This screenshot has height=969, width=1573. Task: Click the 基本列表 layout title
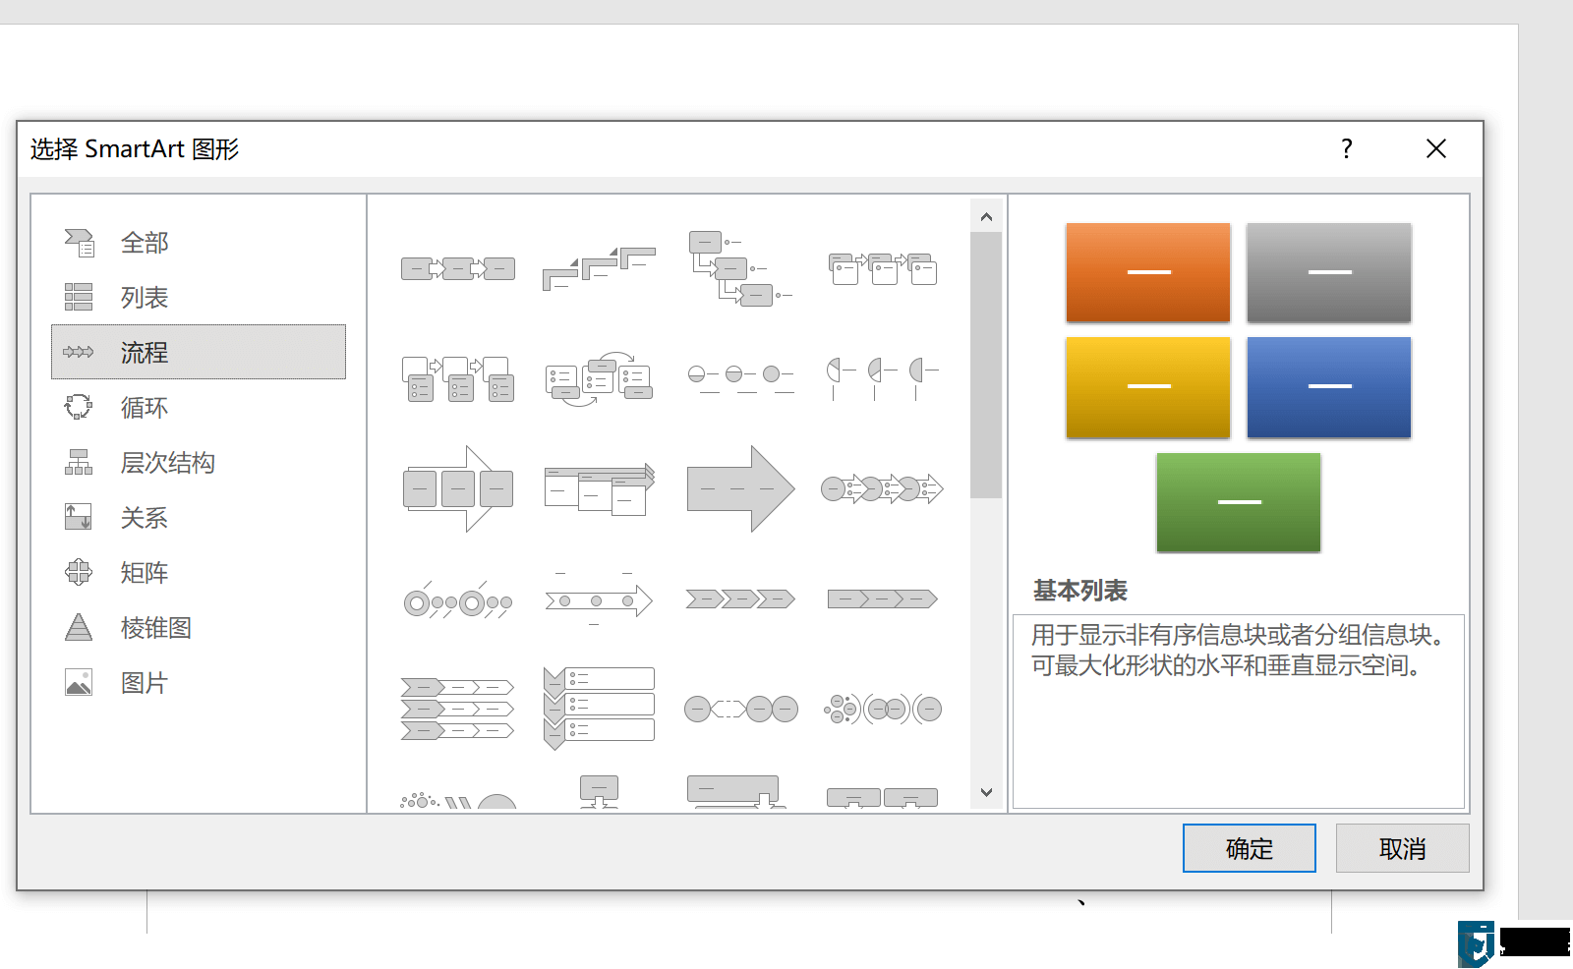[x=1080, y=591]
